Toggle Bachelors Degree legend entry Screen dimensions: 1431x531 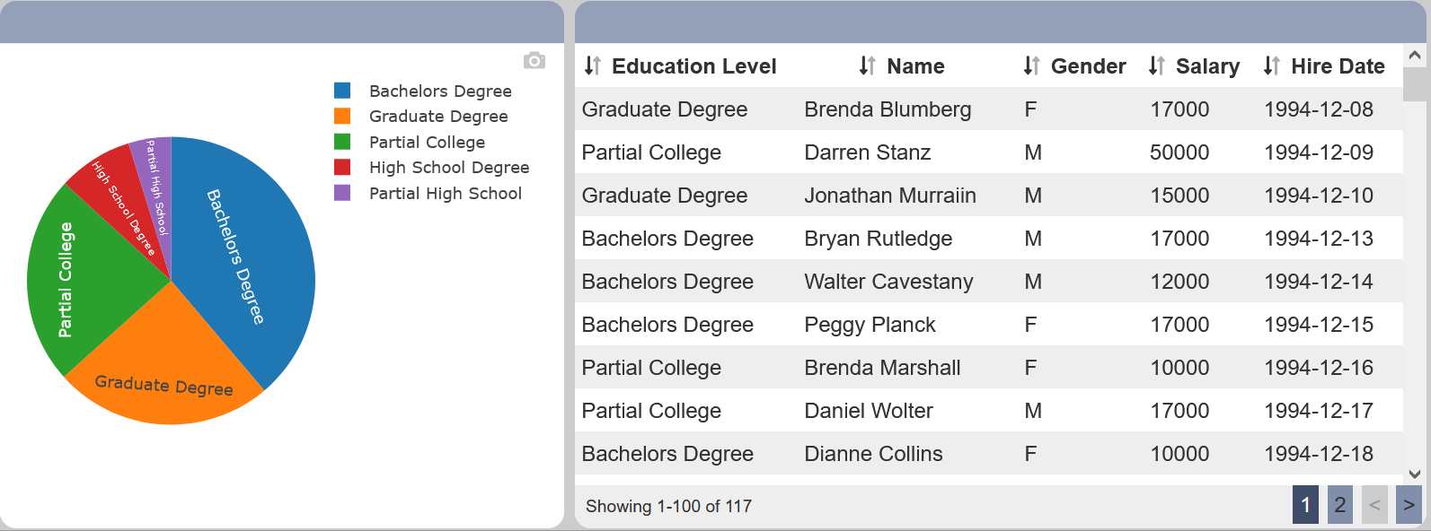pyautogui.click(x=422, y=91)
